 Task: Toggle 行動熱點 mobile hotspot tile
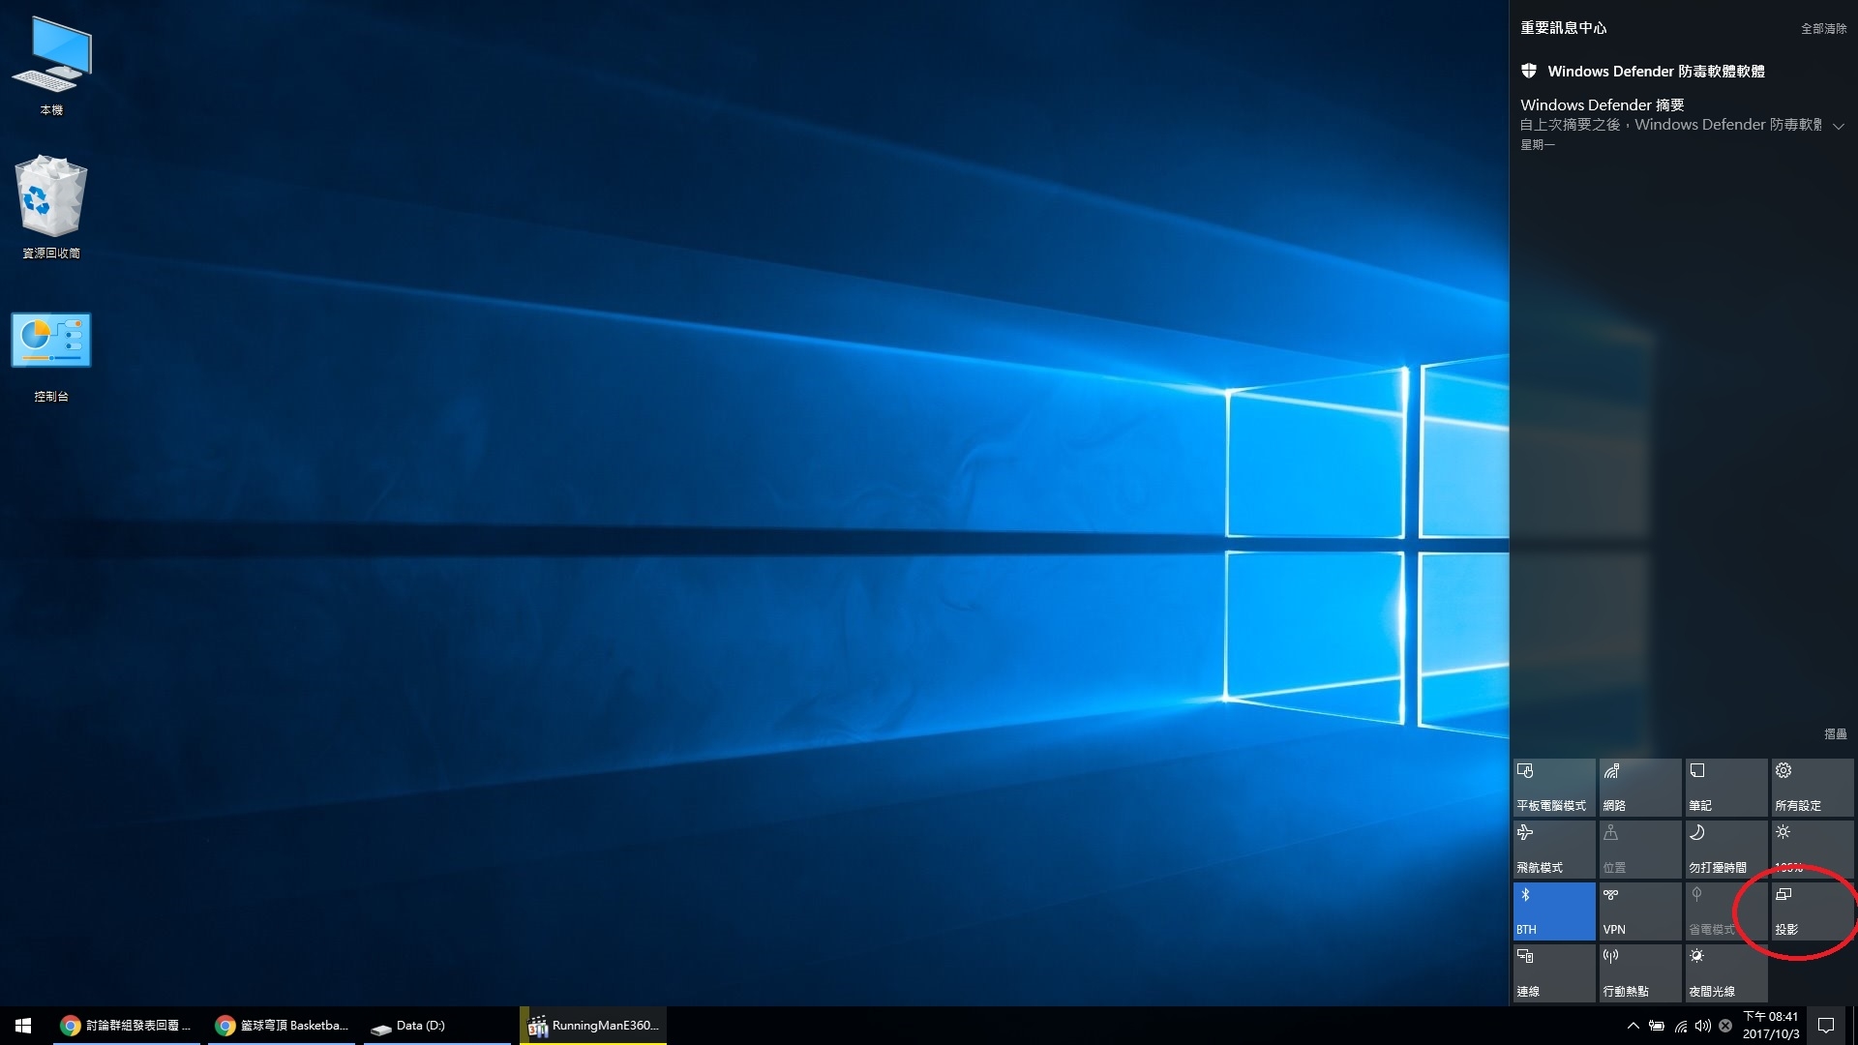1640,973
